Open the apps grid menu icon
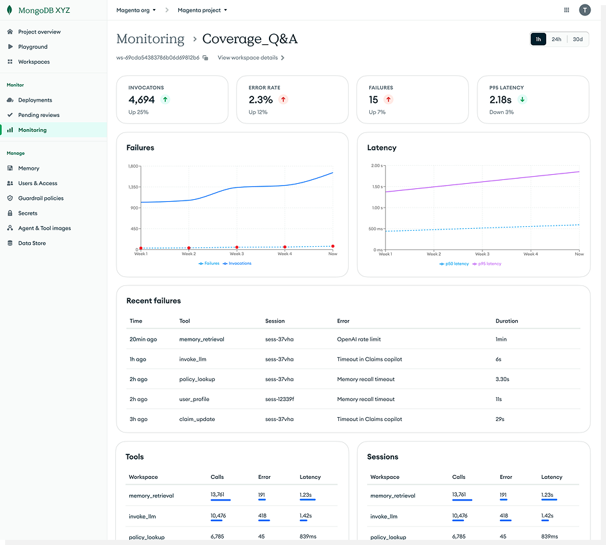Screen dimensions: 606x545 (x=567, y=10)
